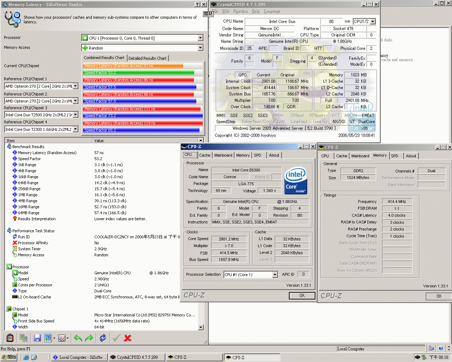This screenshot has width=452, height=362.
Task: Open Mainboard tab in CPU-Z processor window
Action: coord(223,155)
